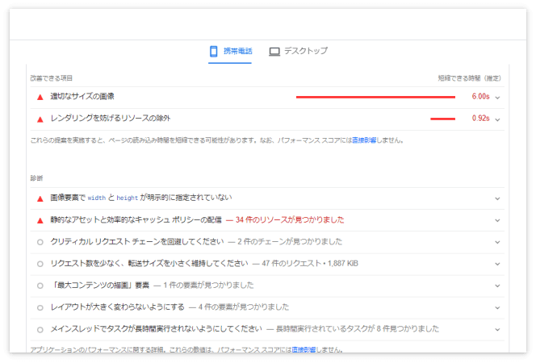Click the 短縮できる時間（推定） column header
Viewport: 536px width, 363px height.
[x=469, y=78]
